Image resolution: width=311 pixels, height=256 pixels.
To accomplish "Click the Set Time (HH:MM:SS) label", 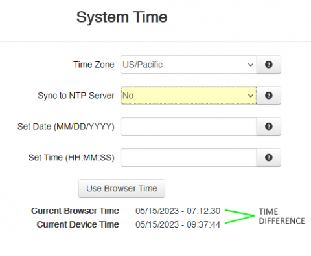I will [71, 158].
